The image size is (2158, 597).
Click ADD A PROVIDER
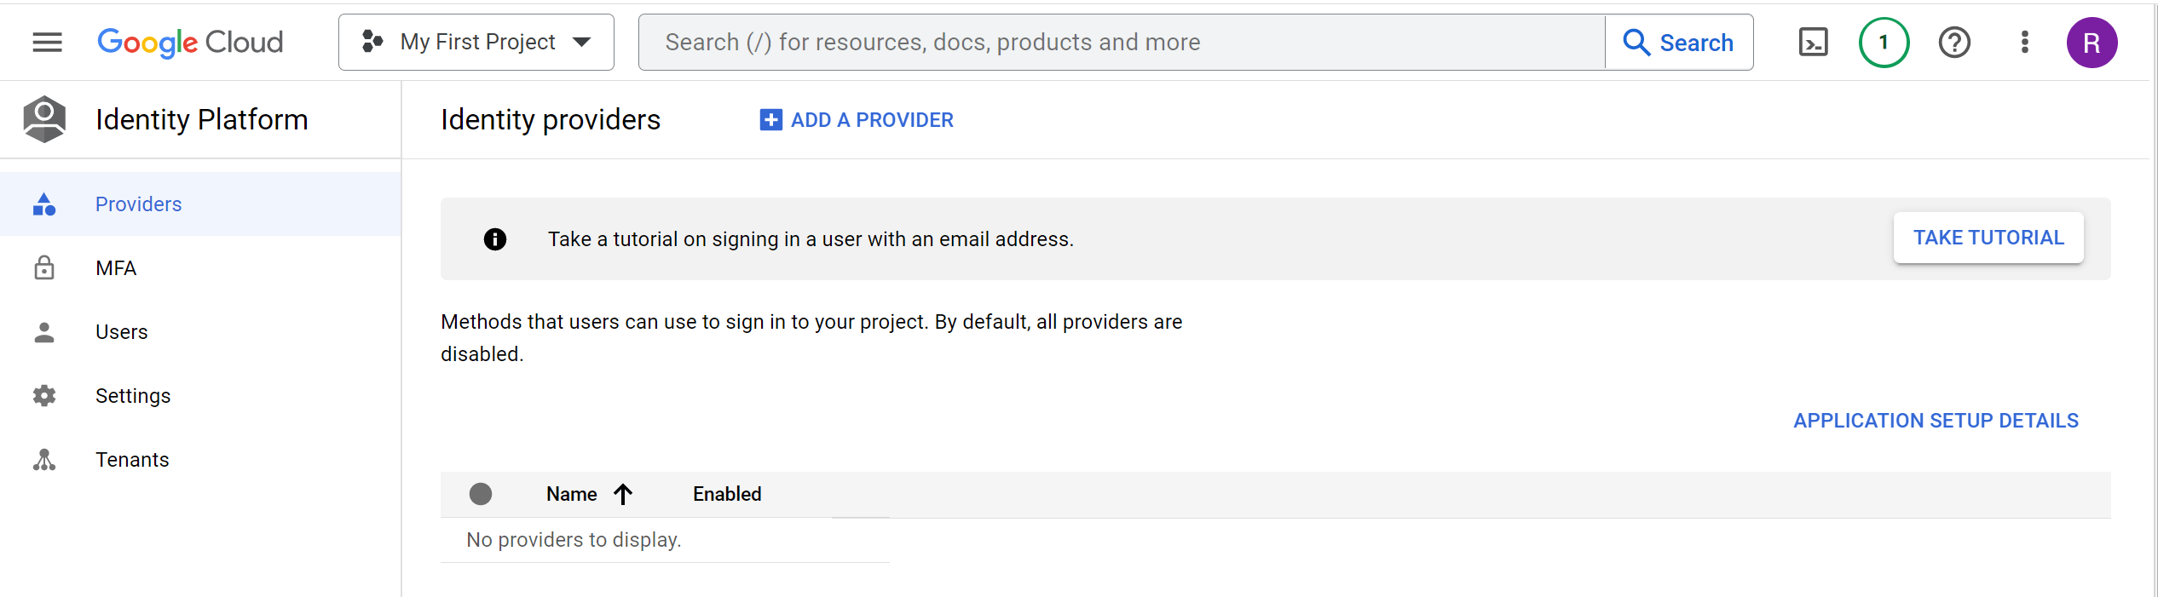[857, 120]
